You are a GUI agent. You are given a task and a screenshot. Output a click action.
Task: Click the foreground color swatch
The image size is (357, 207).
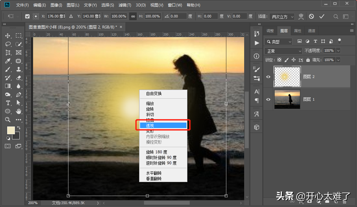click(11, 130)
